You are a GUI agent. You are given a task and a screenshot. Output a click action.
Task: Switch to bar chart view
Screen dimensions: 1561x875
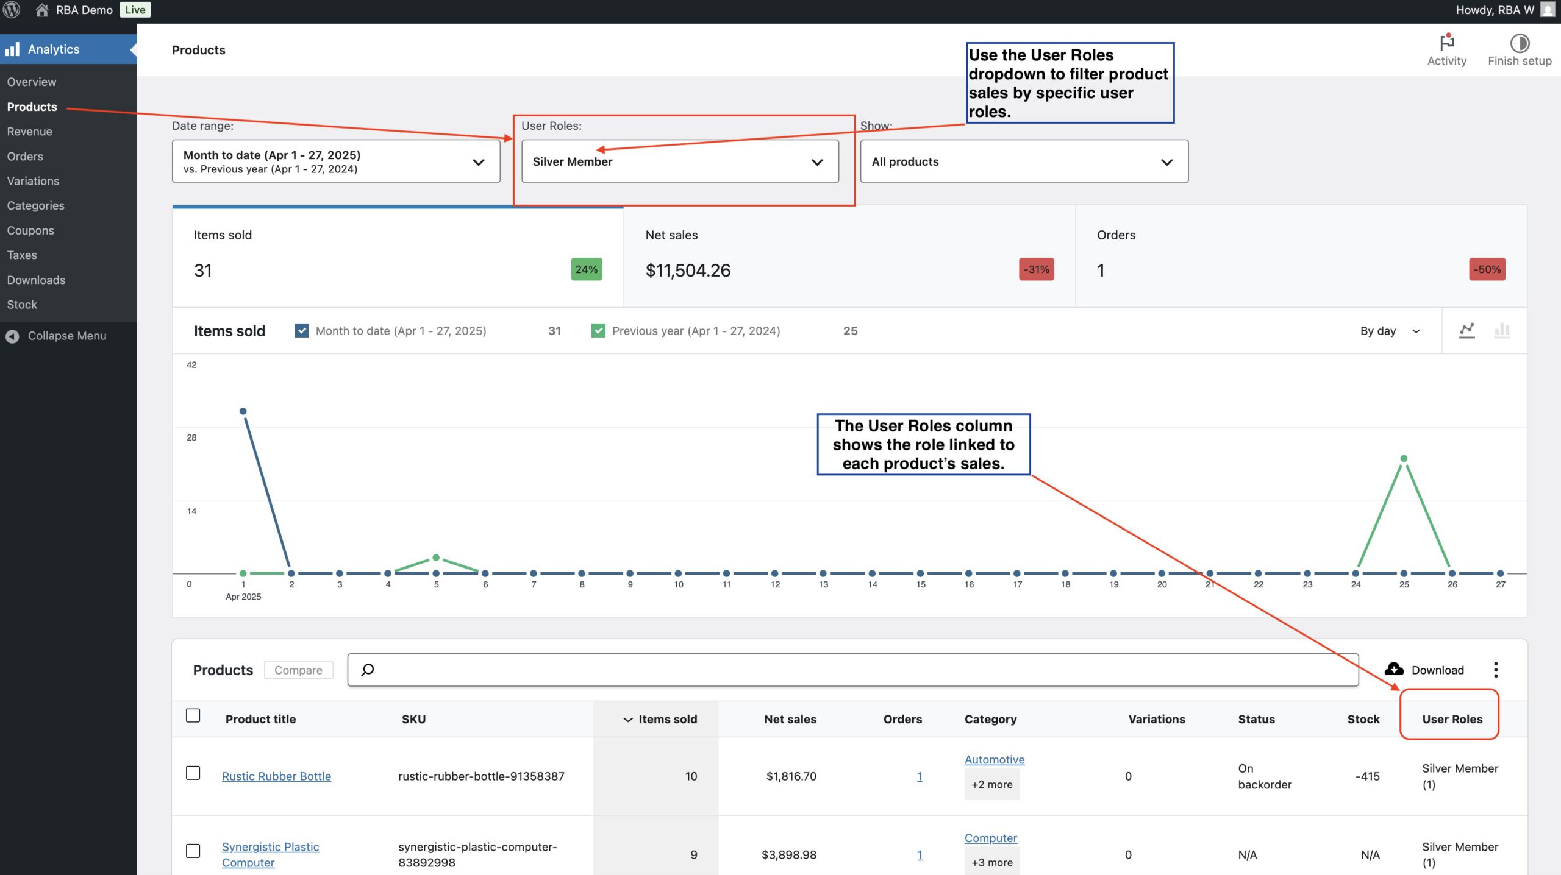tap(1502, 331)
